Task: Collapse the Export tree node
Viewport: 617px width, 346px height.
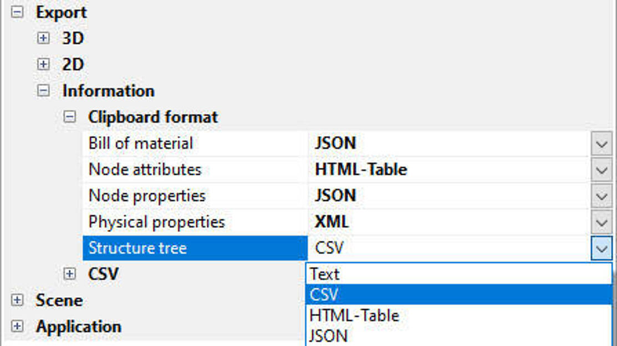Action: [x=18, y=12]
